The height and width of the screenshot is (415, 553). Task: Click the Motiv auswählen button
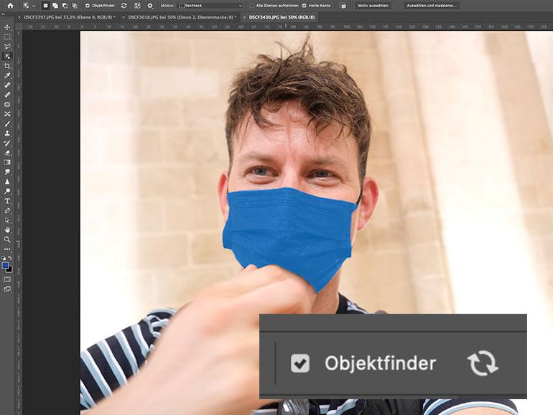[373, 6]
